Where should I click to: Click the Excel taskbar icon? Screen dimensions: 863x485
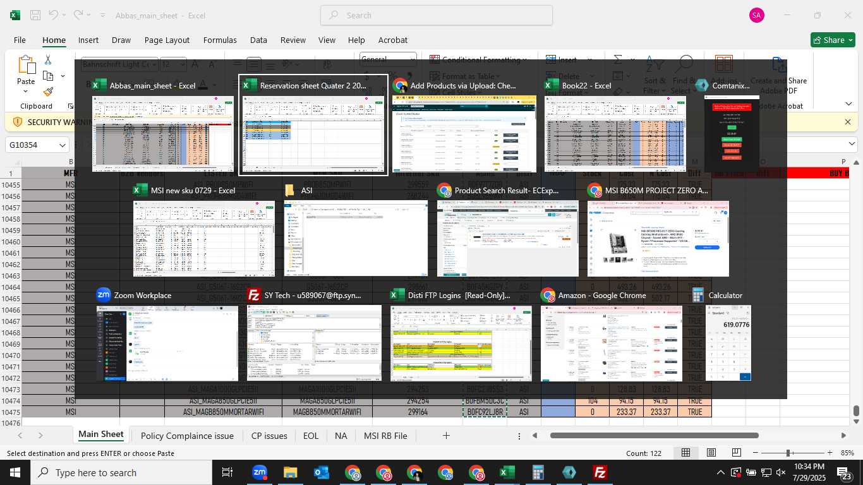click(x=507, y=472)
